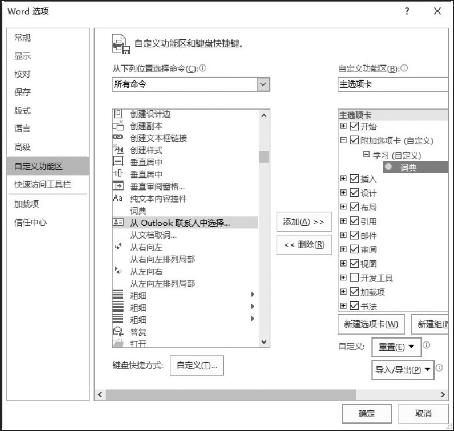Click the customize ribbon header icon
The image size is (454, 431).
tap(121, 44)
